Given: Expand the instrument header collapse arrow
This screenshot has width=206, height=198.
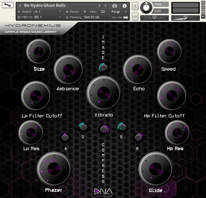Looking at the screenshot, I should tap(20, 6).
